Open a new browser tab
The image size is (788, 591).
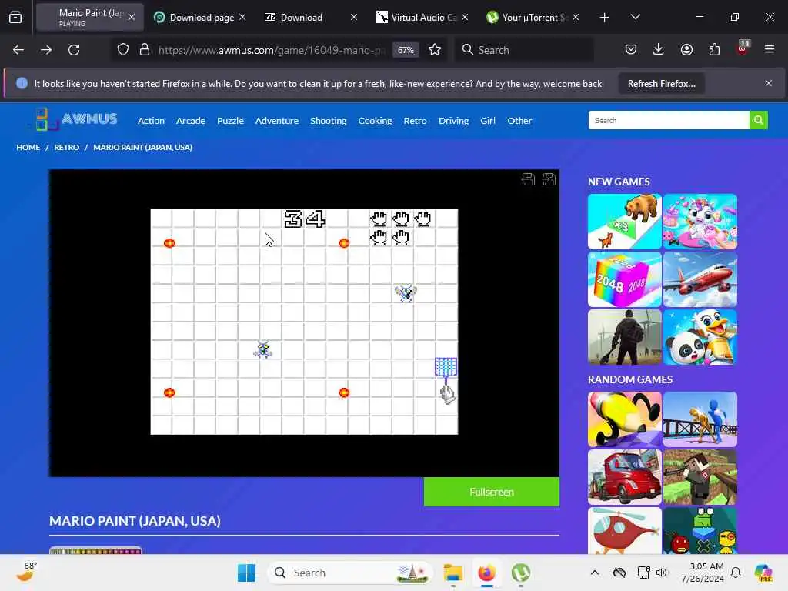pos(605,18)
